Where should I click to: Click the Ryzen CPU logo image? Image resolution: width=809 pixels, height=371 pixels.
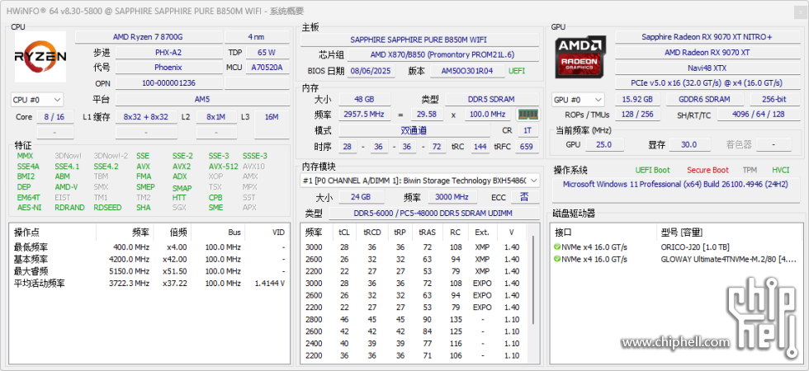tap(40, 57)
